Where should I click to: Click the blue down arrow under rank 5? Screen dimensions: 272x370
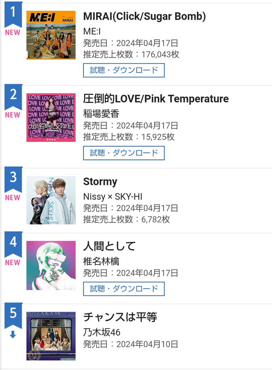tap(13, 335)
